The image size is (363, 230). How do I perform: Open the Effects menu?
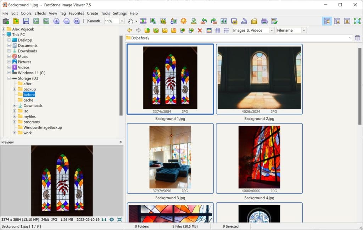pos(40,13)
